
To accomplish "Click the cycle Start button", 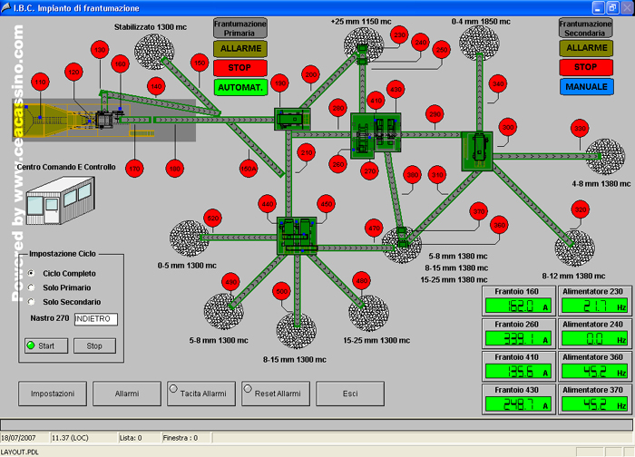I will click(46, 346).
